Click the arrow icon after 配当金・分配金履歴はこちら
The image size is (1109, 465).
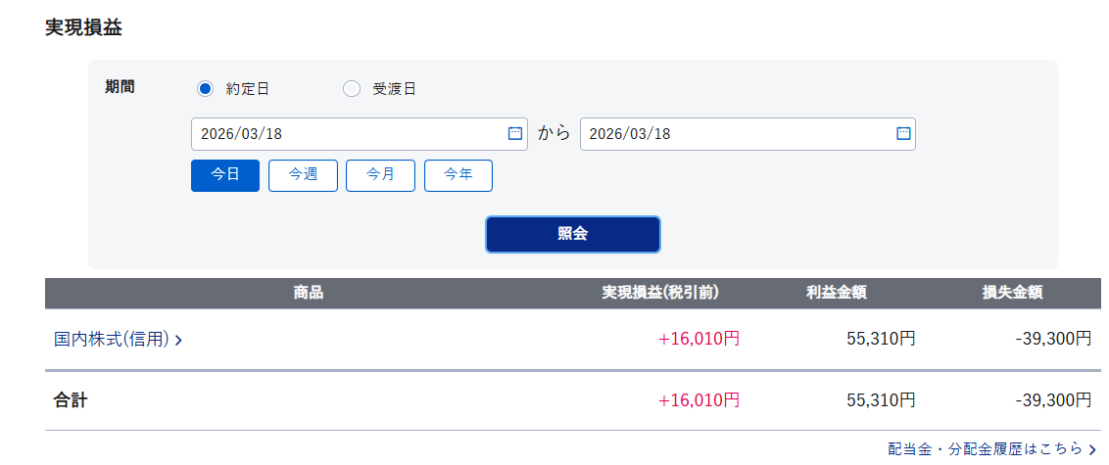1092,449
